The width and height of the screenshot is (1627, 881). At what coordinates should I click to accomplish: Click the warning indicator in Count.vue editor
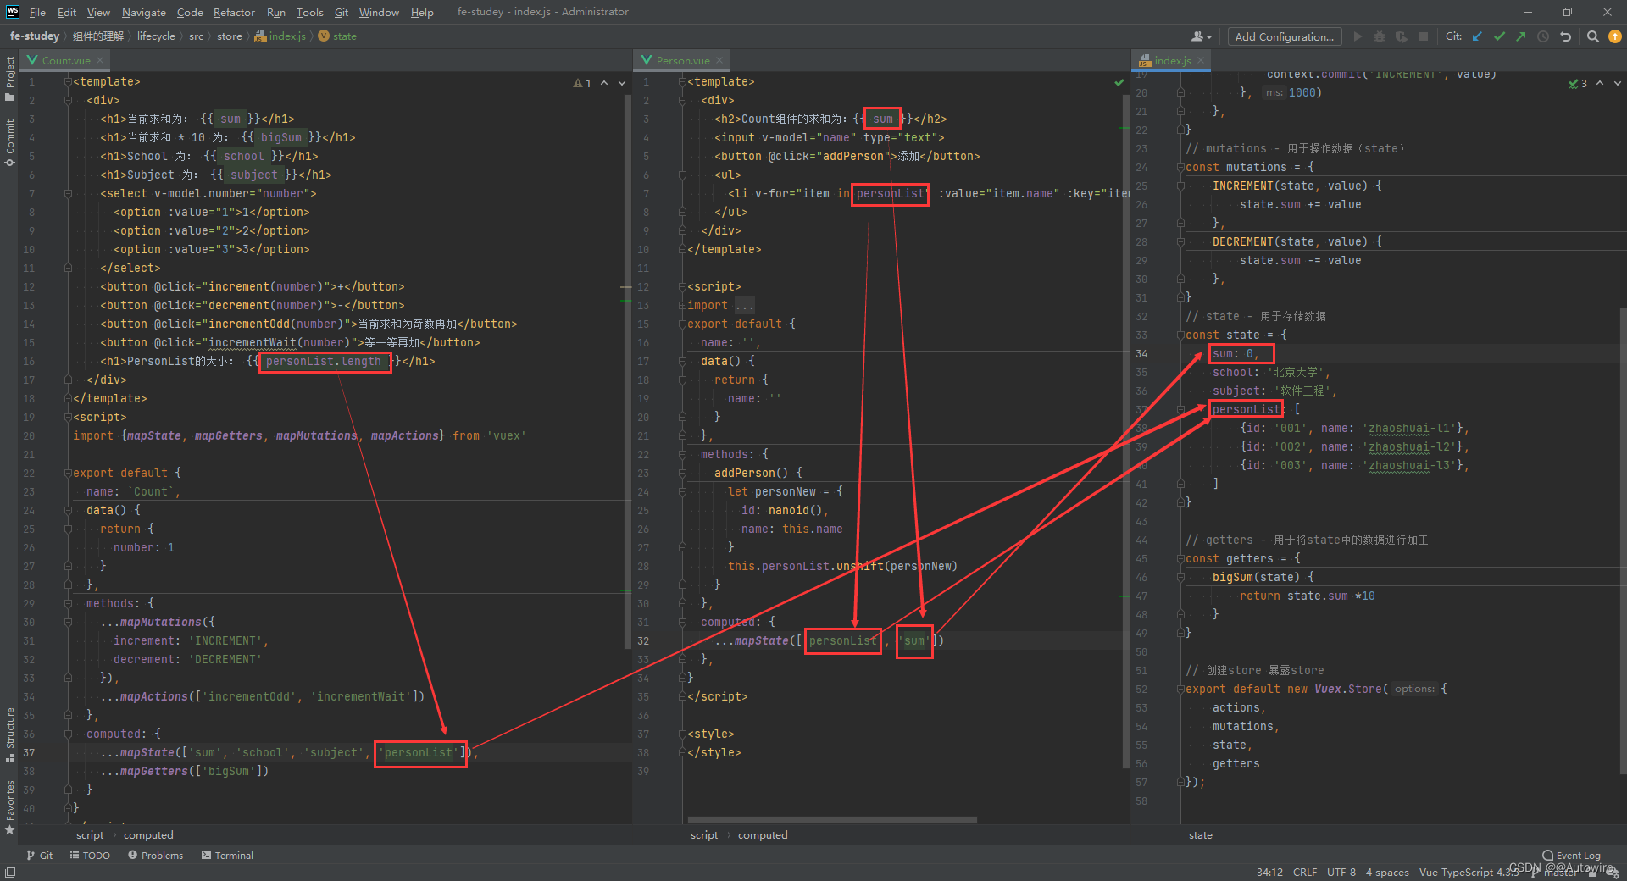pos(582,83)
